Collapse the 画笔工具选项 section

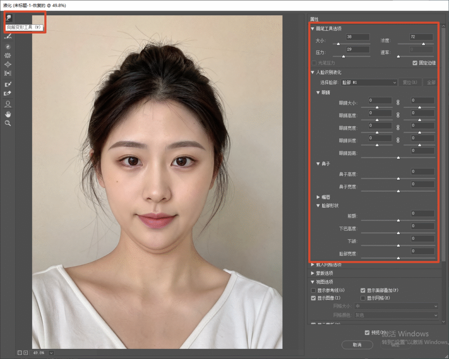[x=312, y=28]
